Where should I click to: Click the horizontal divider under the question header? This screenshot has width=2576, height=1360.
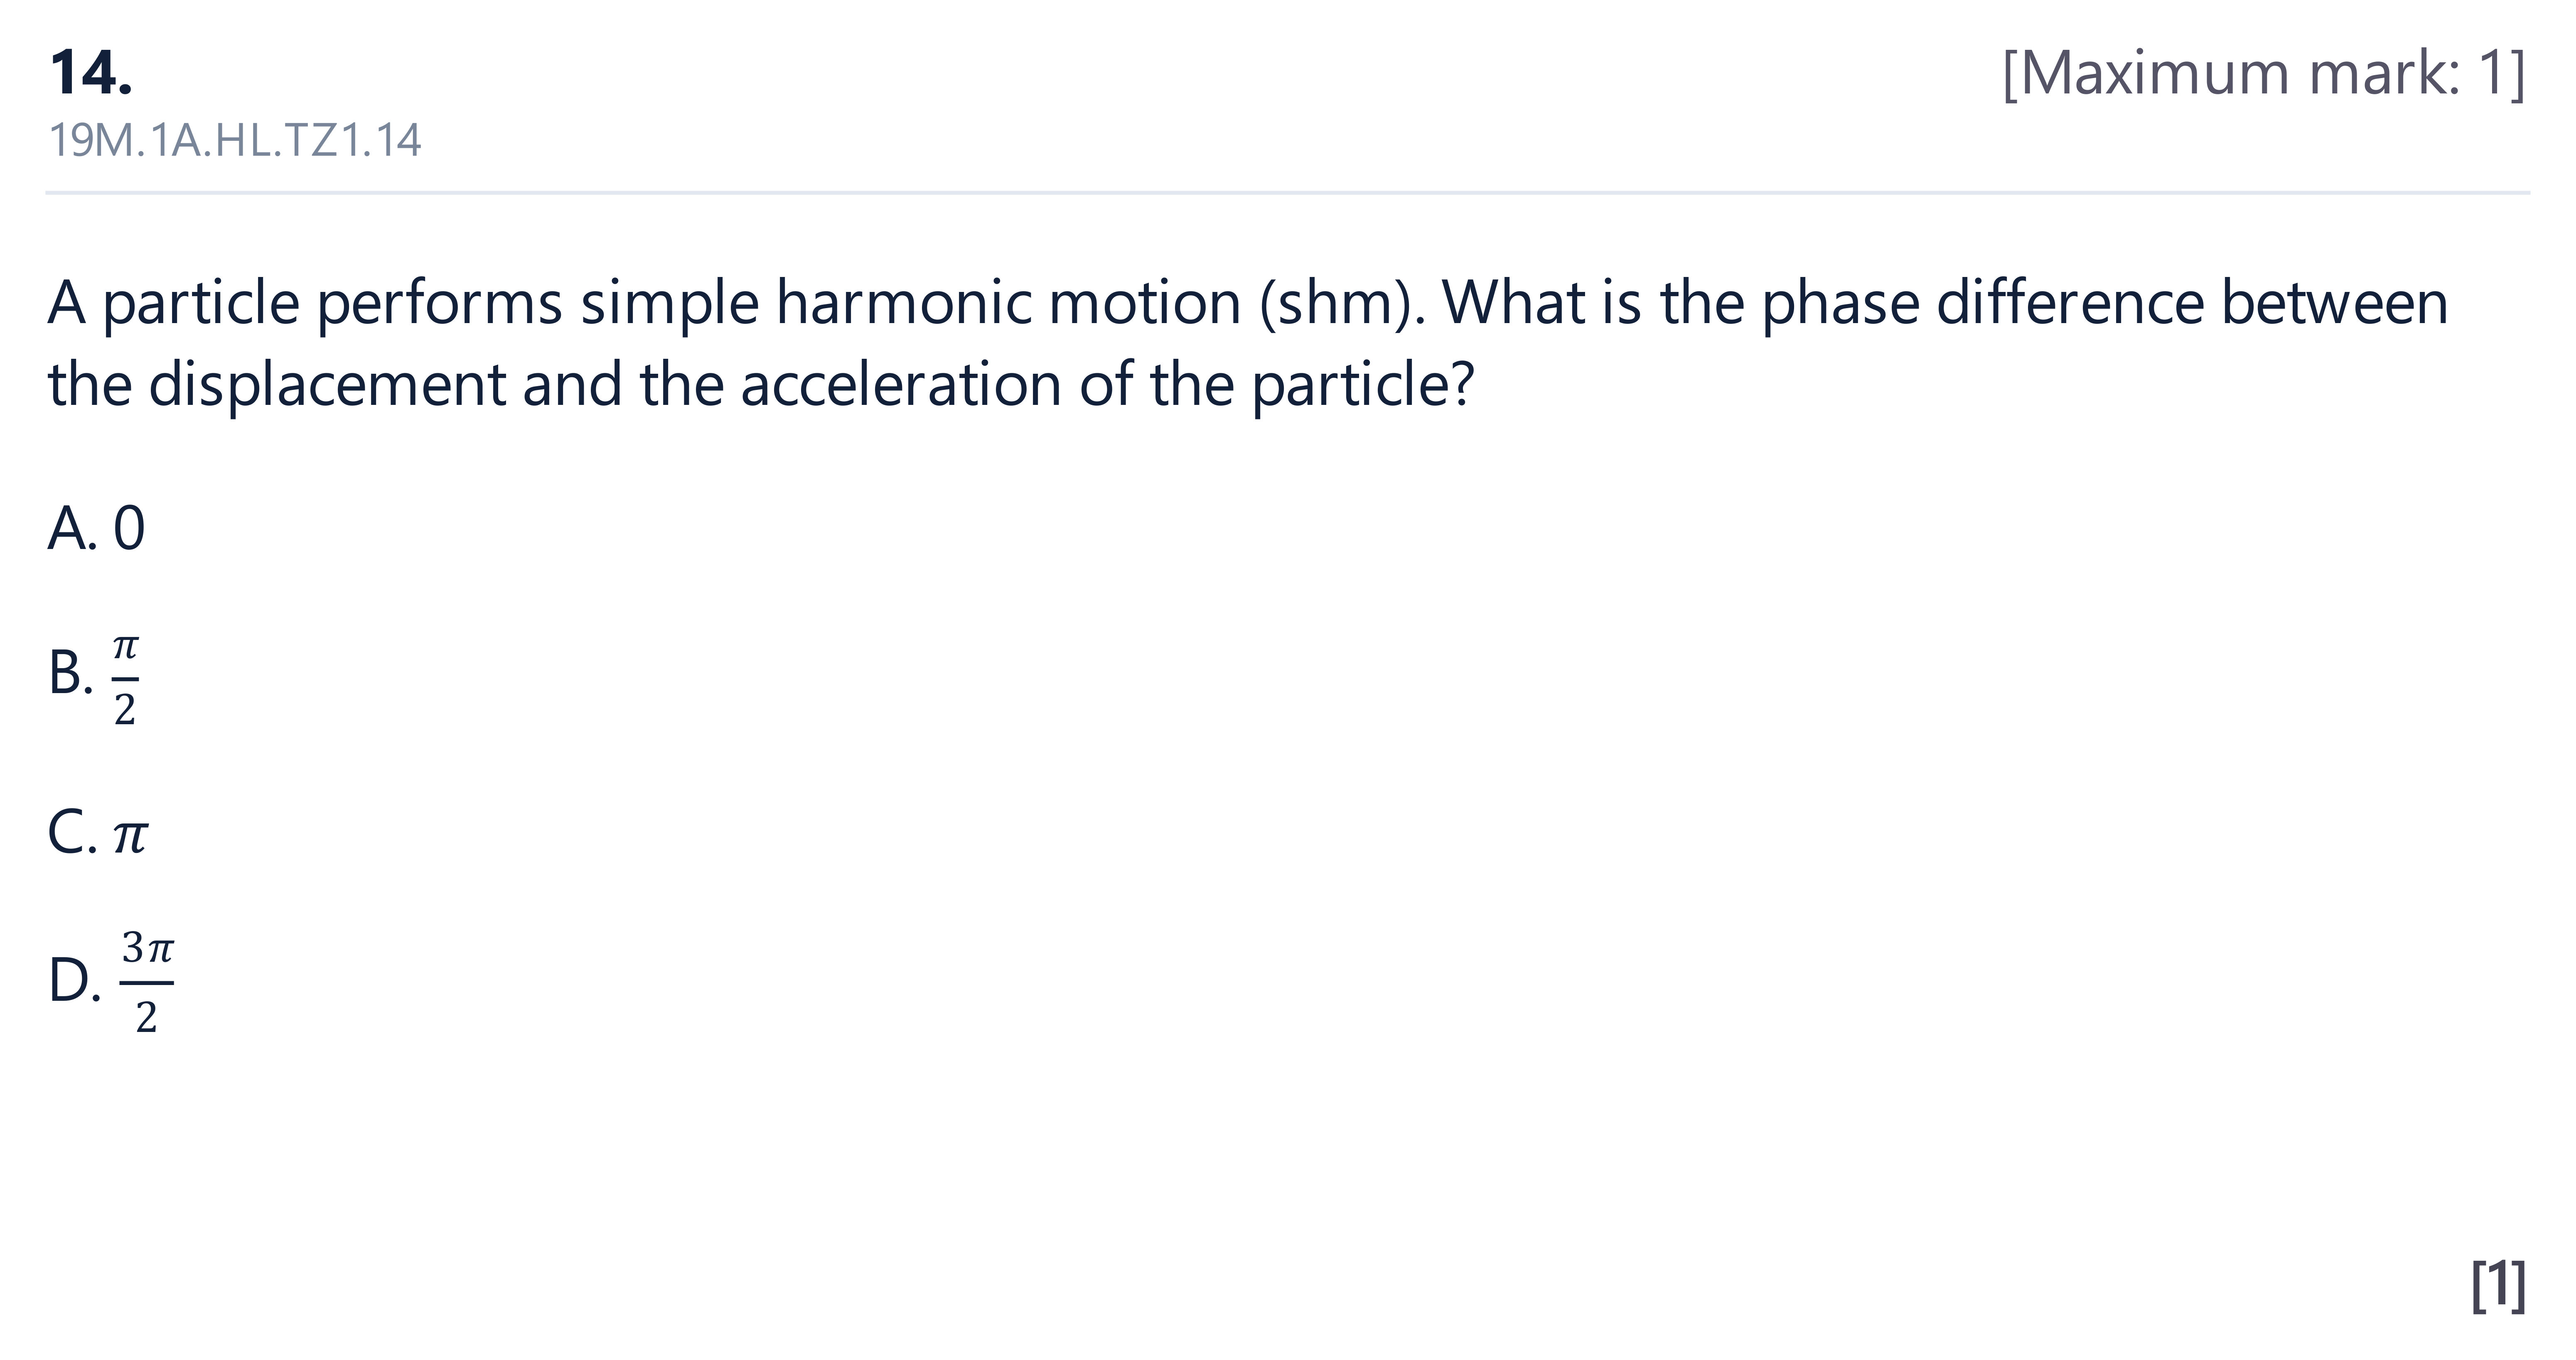[1288, 192]
